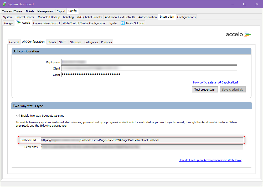Screen dimensions: 263x187
Task: Disable two-way ticket status sync checkbox
Action: [x=18, y=116]
